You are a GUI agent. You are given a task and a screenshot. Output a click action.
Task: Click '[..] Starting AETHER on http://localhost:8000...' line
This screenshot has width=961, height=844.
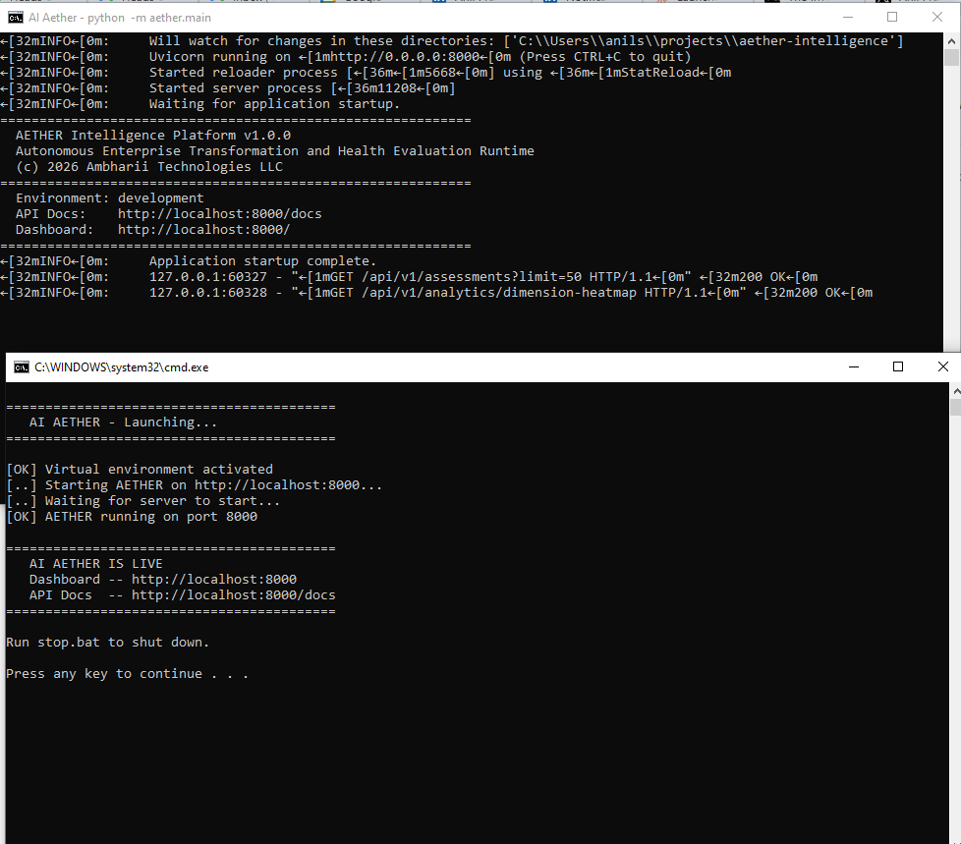click(x=195, y=485)
